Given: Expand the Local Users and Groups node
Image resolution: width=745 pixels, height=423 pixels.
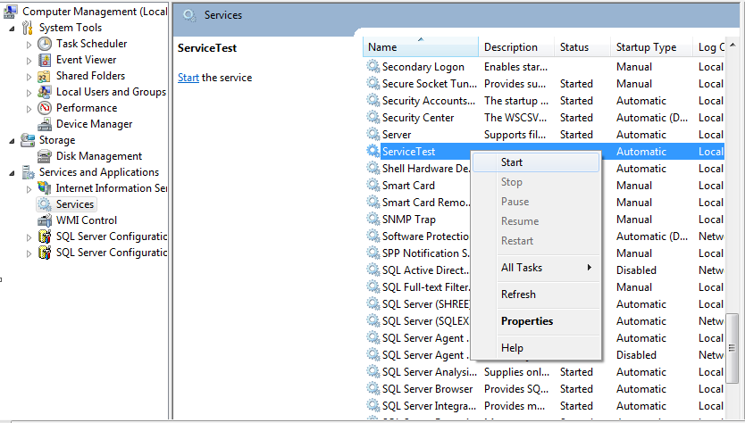Looking at the screenshot, I should (x=29, y=93).
